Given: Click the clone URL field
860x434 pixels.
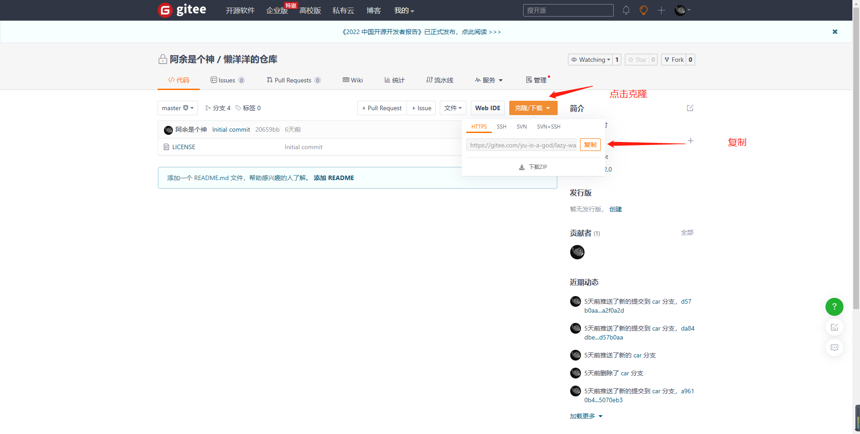Looking at the screenshot, I should tap(521, 145).
